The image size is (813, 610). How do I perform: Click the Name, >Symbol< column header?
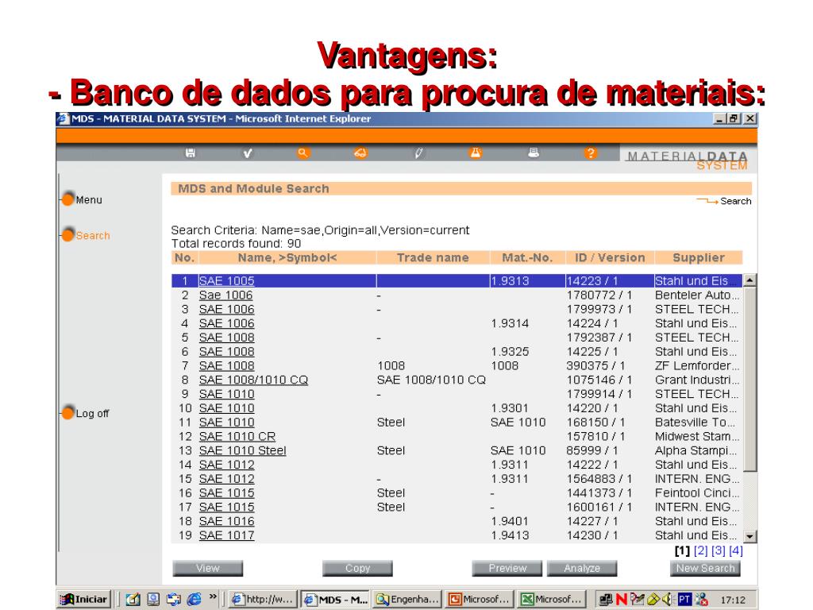point(287,258)
